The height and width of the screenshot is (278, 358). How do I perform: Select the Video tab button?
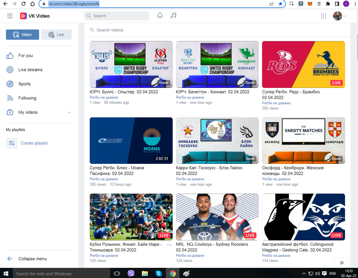22,35
